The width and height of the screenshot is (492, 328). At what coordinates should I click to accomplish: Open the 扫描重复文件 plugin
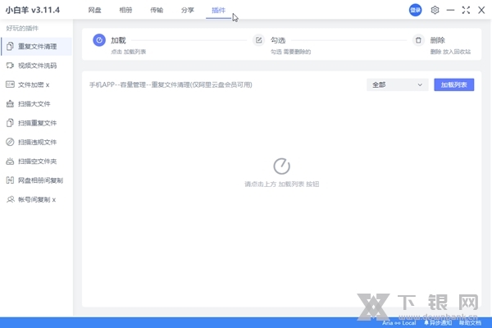37,123
